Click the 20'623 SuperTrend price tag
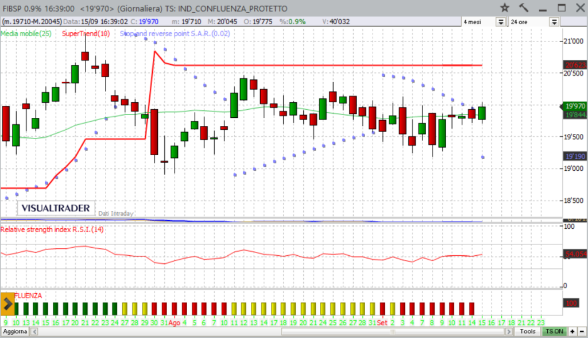Image resolution: width=588 pixels, height=338 pixels. [574, 65]
